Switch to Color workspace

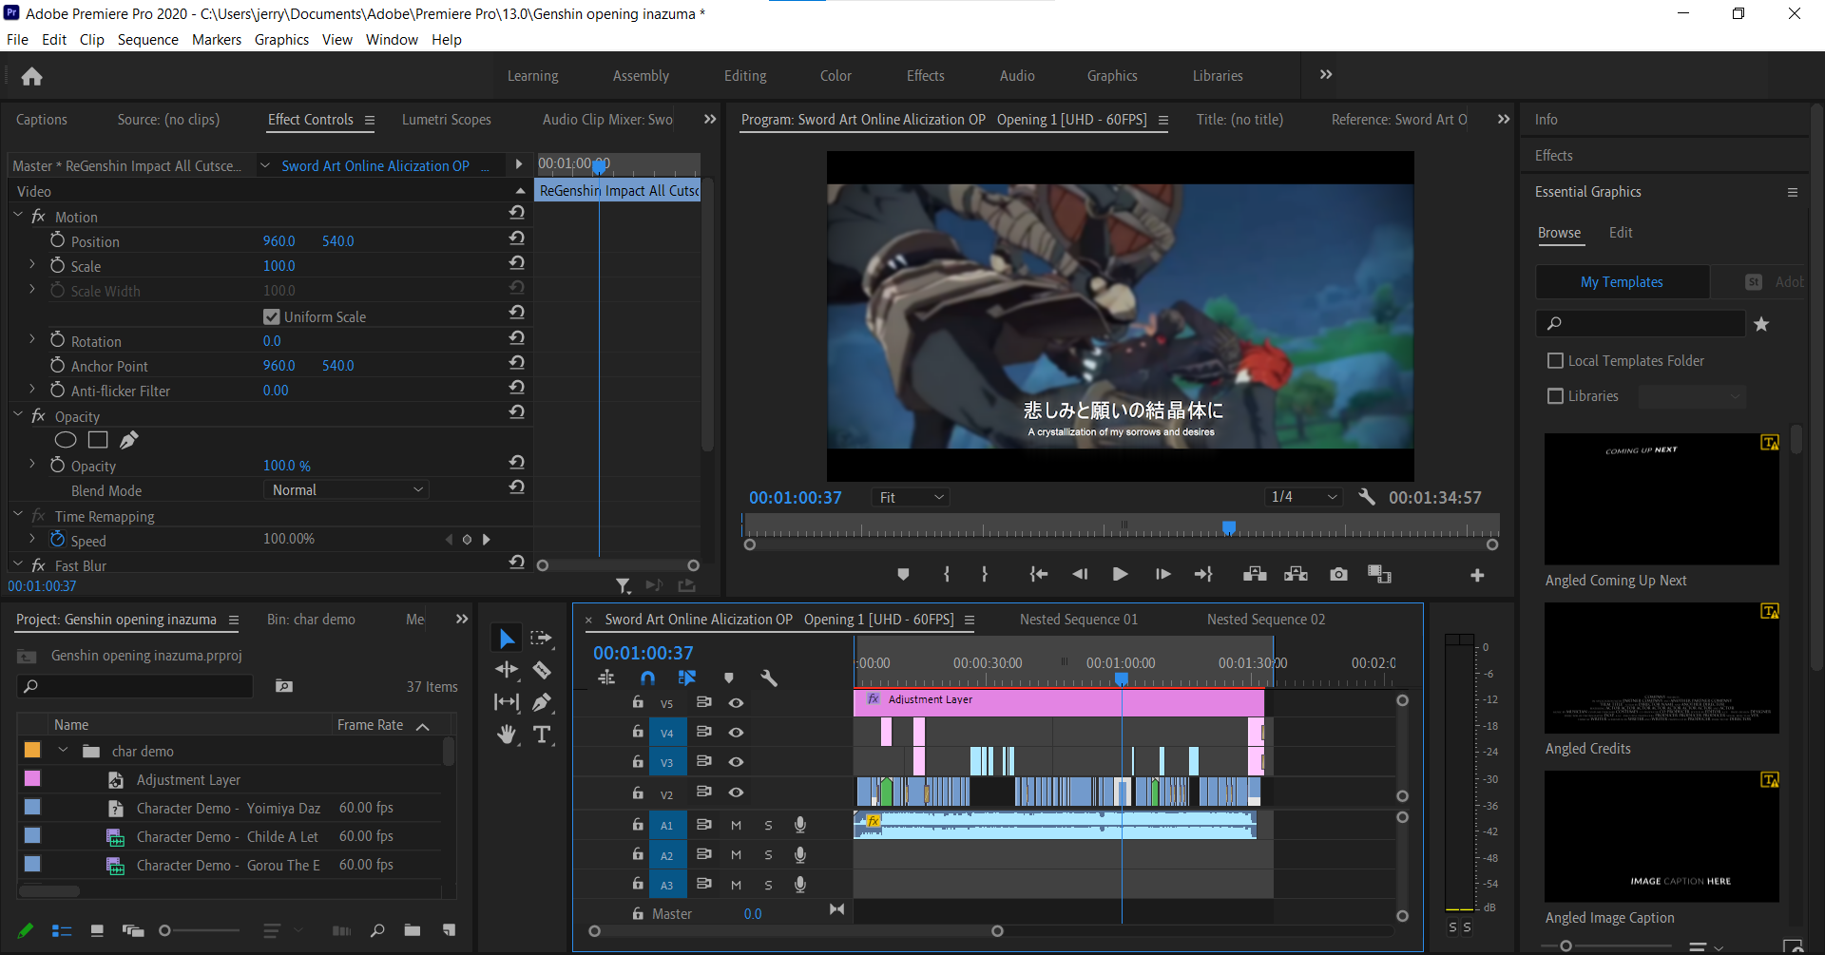(836, 76)
